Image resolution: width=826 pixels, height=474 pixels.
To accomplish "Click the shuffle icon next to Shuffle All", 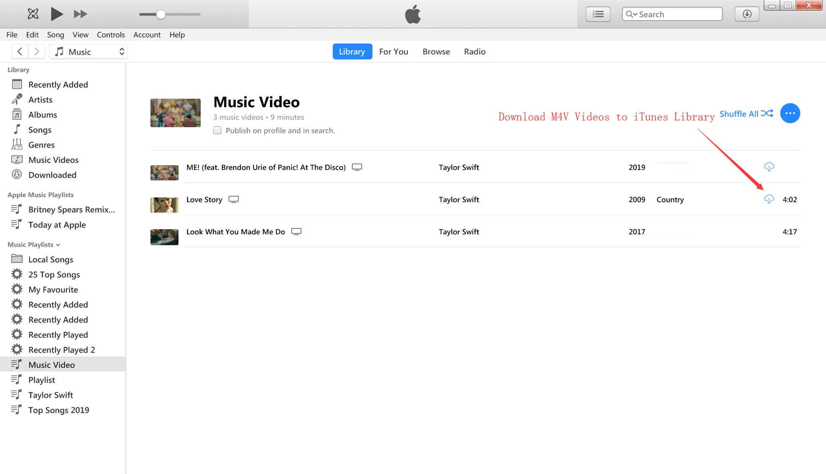I will (769, 113).
